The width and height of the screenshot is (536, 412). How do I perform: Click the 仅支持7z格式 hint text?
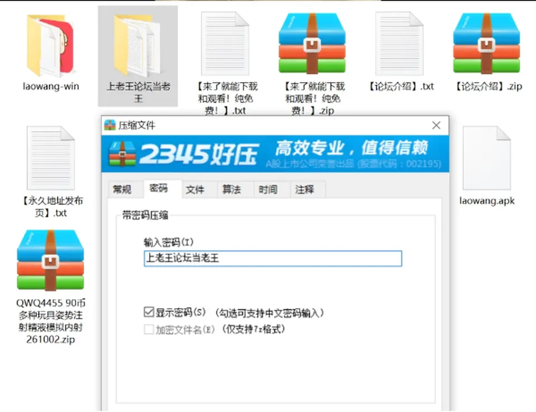[x=253, y=329]
